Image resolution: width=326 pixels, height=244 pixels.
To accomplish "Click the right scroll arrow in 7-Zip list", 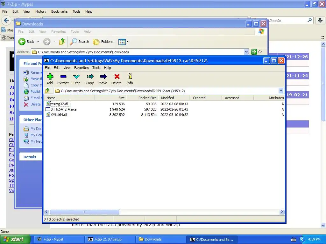I will click(282, 212).
